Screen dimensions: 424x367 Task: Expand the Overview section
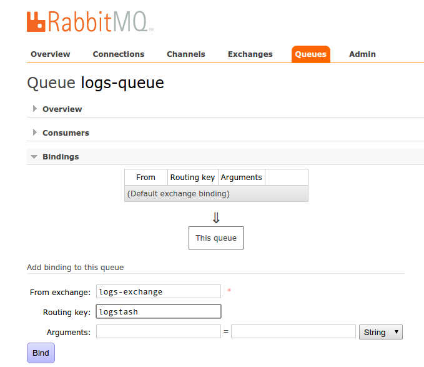coord(62,109)
